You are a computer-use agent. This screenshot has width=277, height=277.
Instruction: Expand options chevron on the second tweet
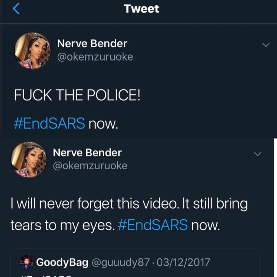point(258,154)
